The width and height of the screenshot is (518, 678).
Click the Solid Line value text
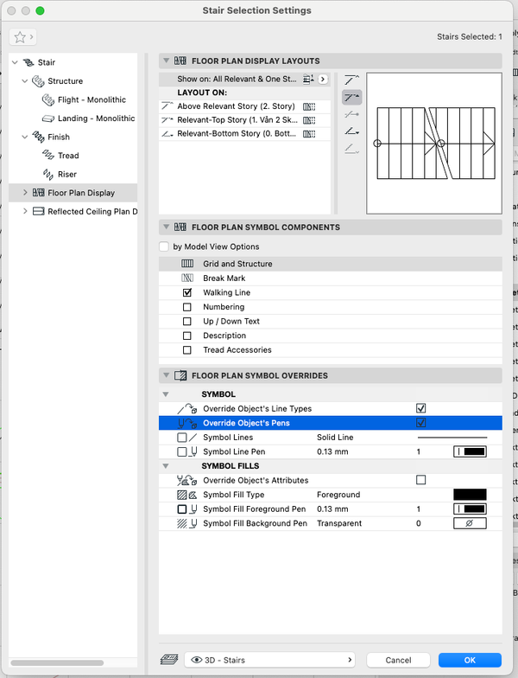[x=335, y=438]
